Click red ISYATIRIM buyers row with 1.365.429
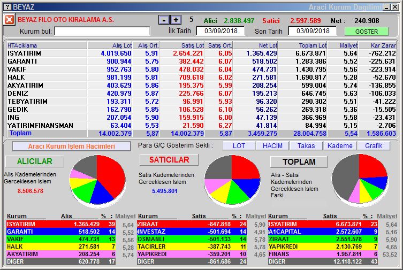Viewport: 403px width, 270px height. coord(61,224)
